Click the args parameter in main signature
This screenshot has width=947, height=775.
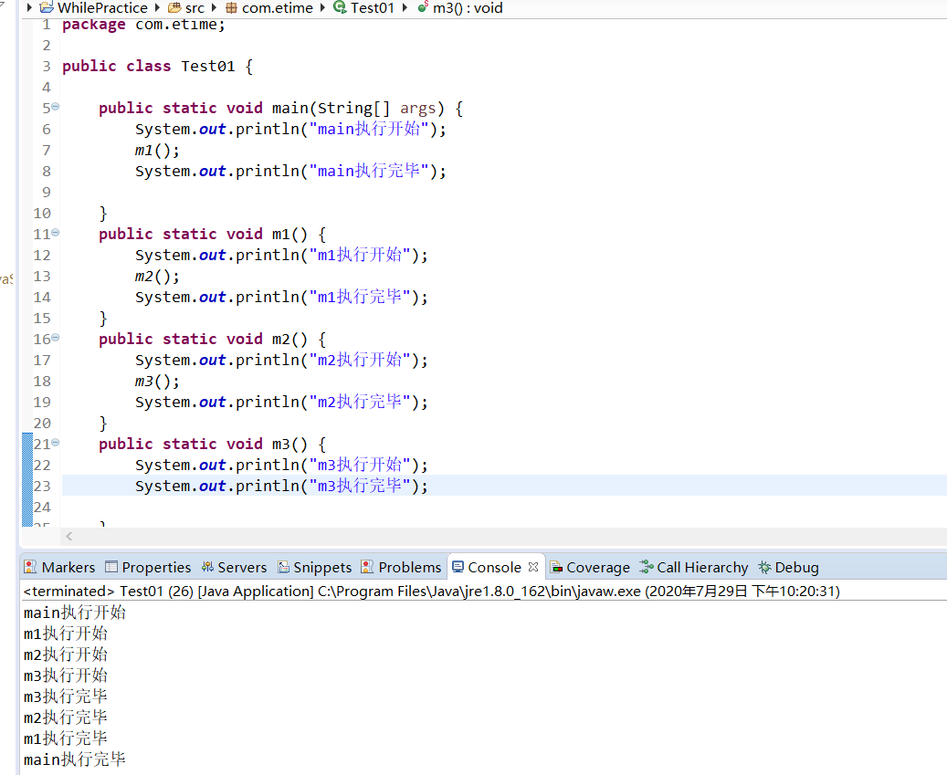coord(417,108)
